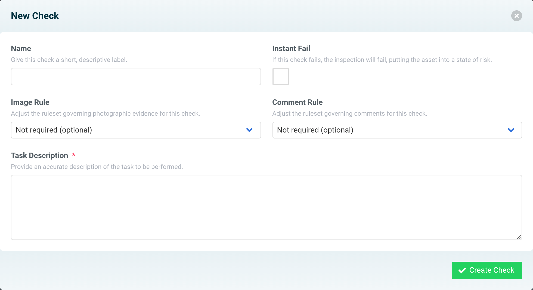Click the Name helper text about descriptive label
533x290 pixels.
(x=69, y=60)
